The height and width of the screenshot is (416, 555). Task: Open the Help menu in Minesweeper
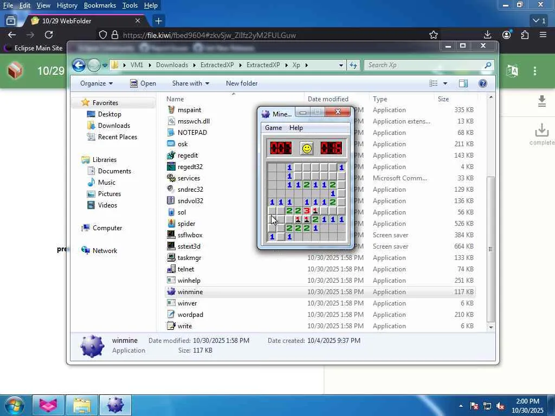click(296, 128)
